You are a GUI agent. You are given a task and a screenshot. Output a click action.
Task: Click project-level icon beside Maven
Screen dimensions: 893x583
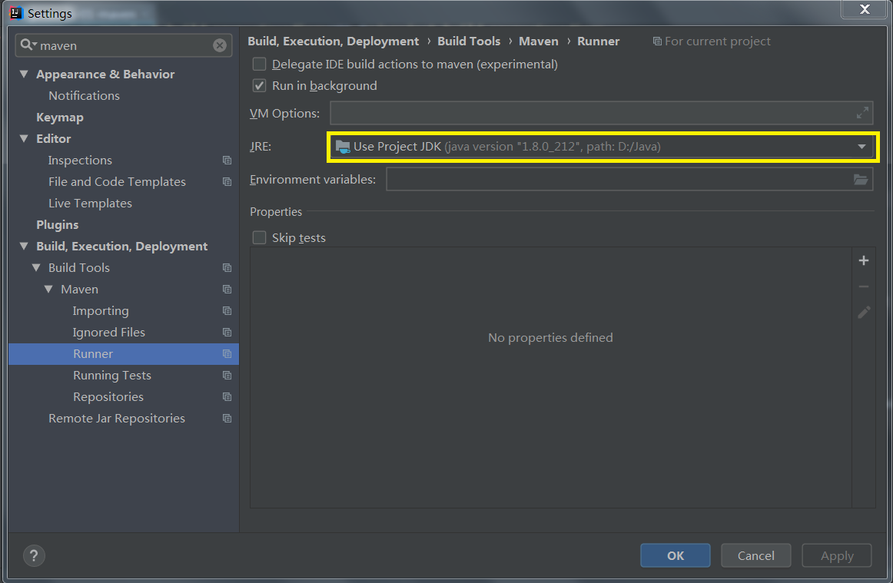tap(227, 290)
